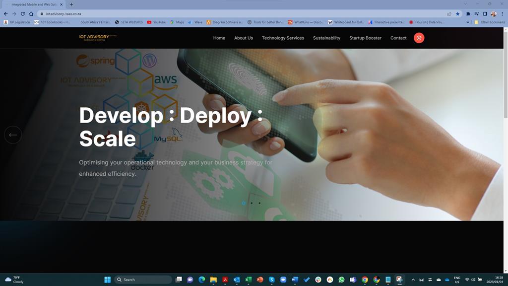
Task: Bookmark this page with the star icon
Action: [457, 14]
